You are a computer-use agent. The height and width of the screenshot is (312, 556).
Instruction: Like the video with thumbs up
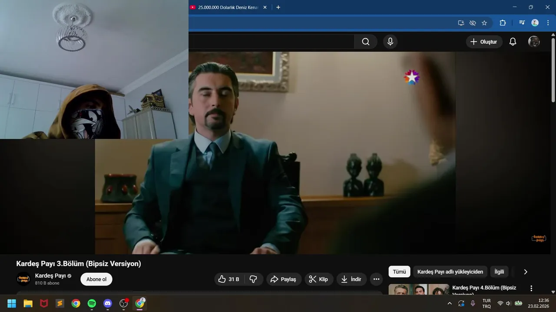pos(229,279)
